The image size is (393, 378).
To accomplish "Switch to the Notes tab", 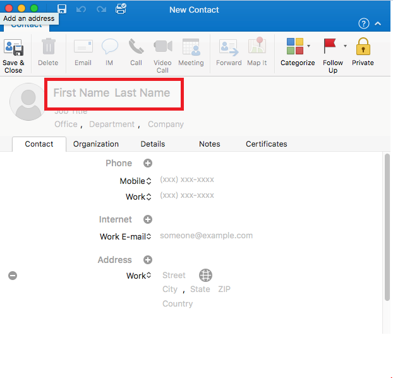I will click(x=210, y=144).
